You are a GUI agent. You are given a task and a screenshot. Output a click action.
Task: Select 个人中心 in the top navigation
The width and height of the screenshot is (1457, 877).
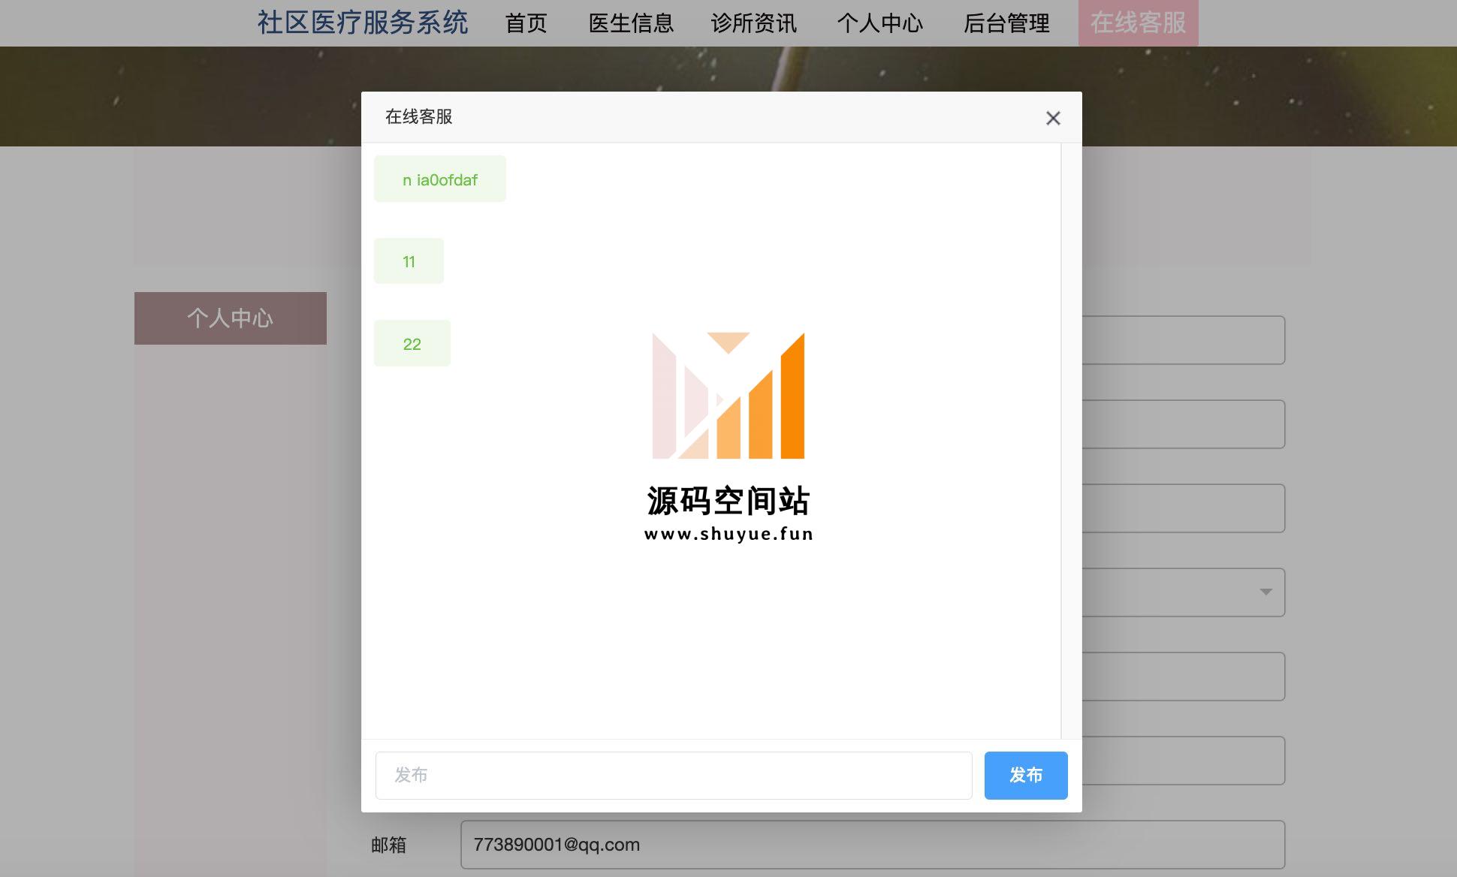880,23
